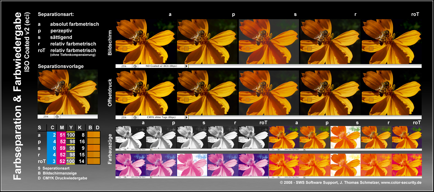Open the small arrow under the grayscale separation strip
434x192 pixels.
tap(151, 150)
